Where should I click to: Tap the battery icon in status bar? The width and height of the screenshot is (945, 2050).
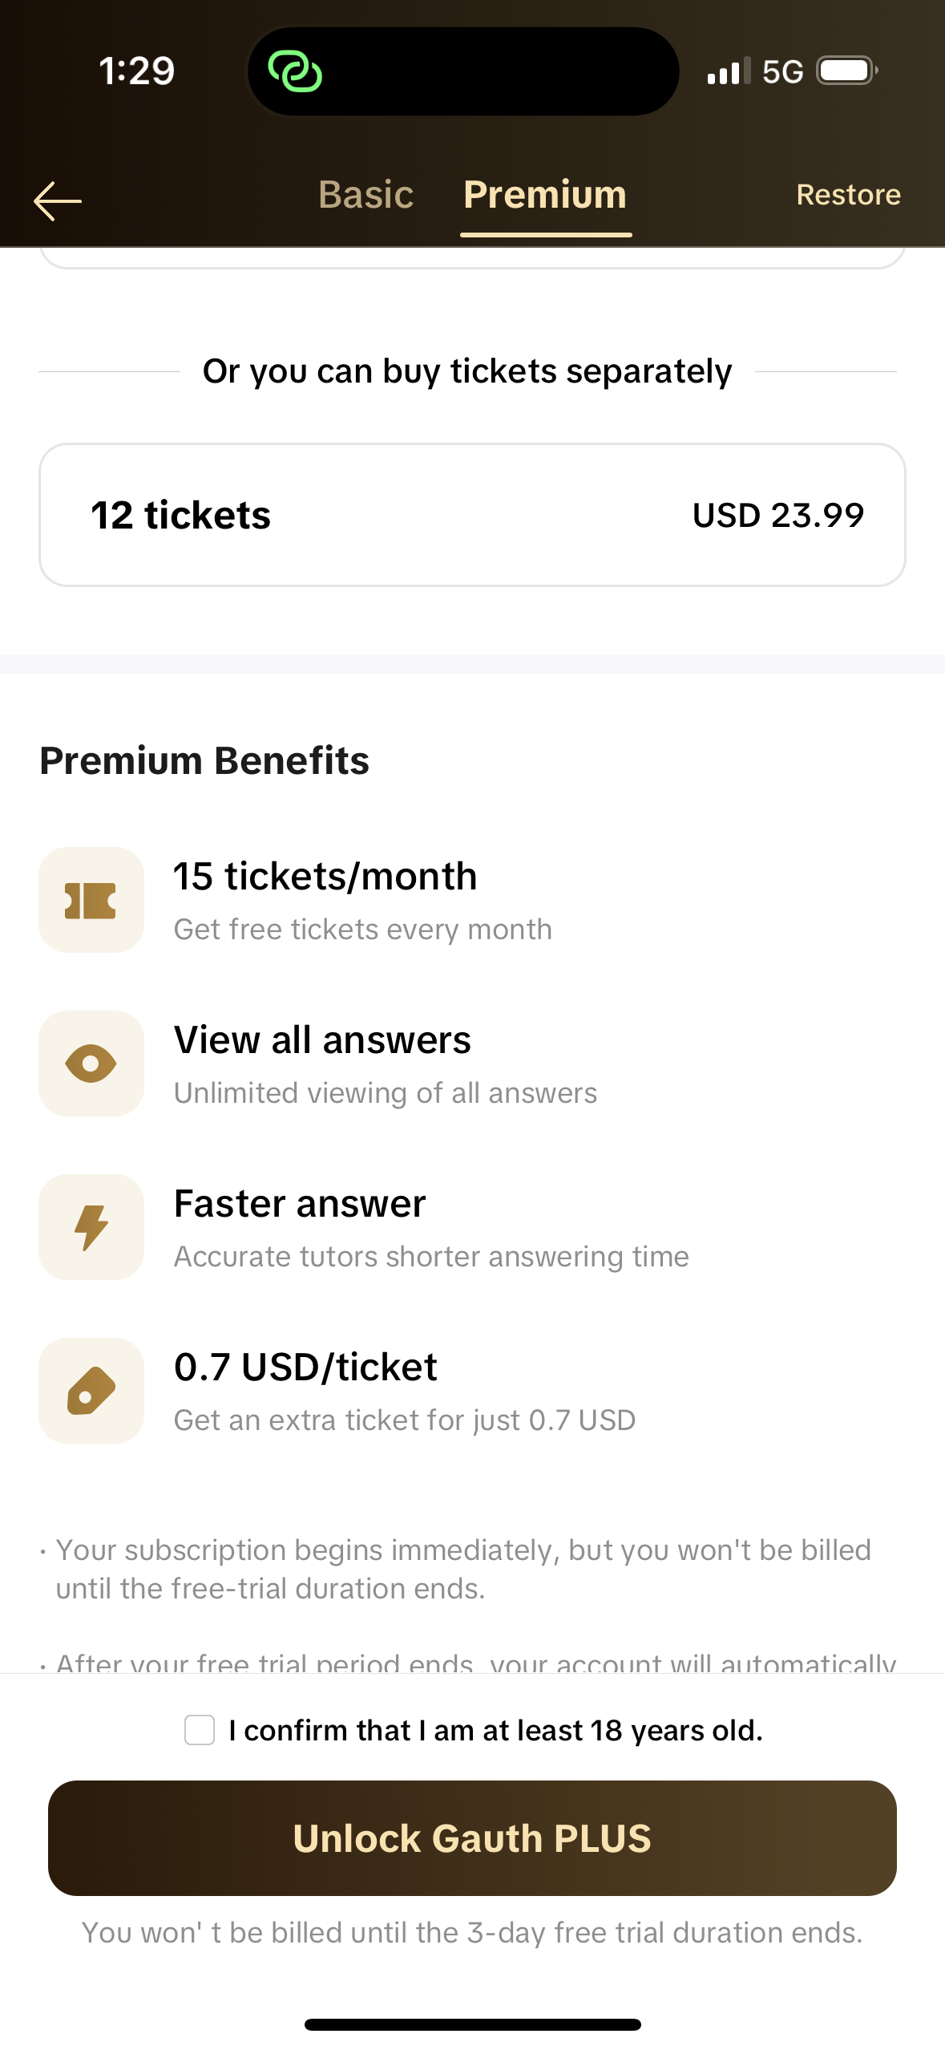846,71
